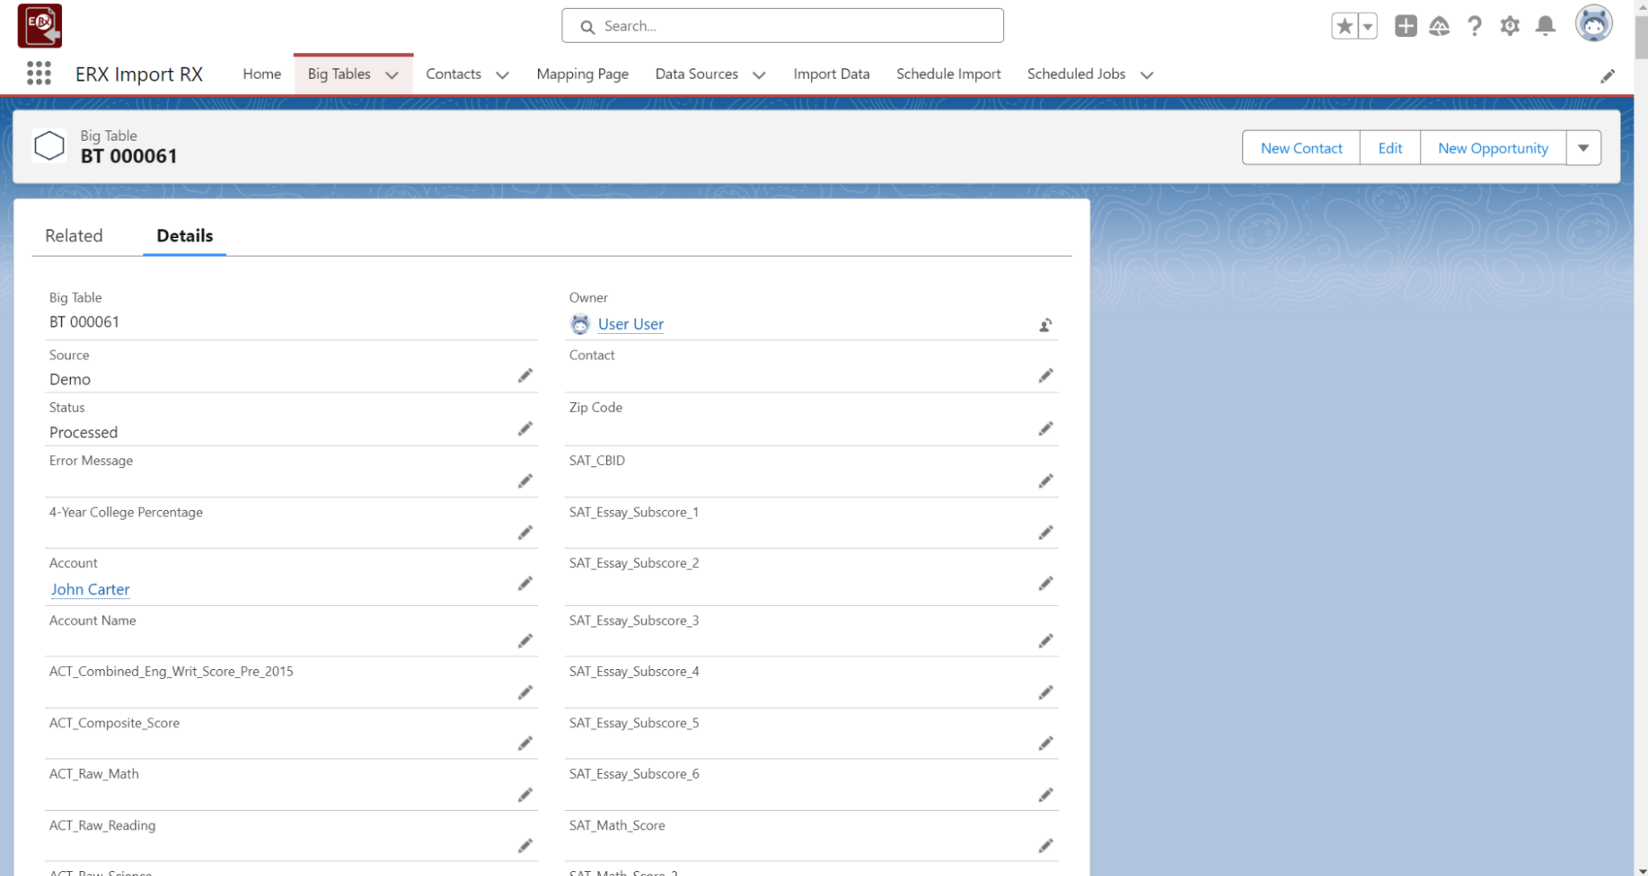This screenshot has height=876, width=1648.
Task: Click the New Contact button
Action: pyautogui.click(x=1301, y=148)
